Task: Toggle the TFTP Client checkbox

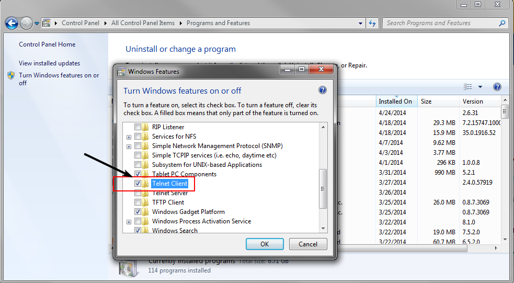Action: point(138,202)
